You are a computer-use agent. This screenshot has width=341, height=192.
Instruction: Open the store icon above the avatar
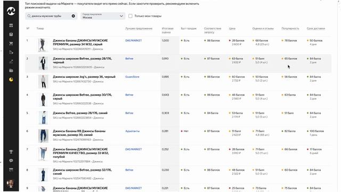coord(11,170)
